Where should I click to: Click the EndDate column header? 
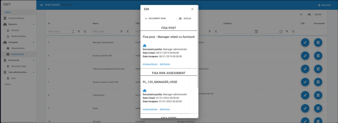[228, 23]
